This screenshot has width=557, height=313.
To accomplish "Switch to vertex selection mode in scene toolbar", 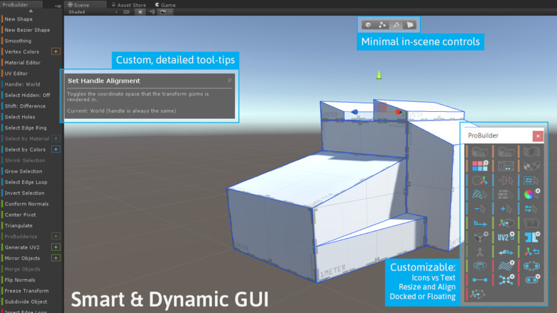I will coord(382,25).
